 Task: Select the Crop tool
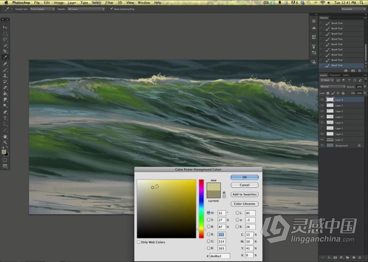point(5,51)
